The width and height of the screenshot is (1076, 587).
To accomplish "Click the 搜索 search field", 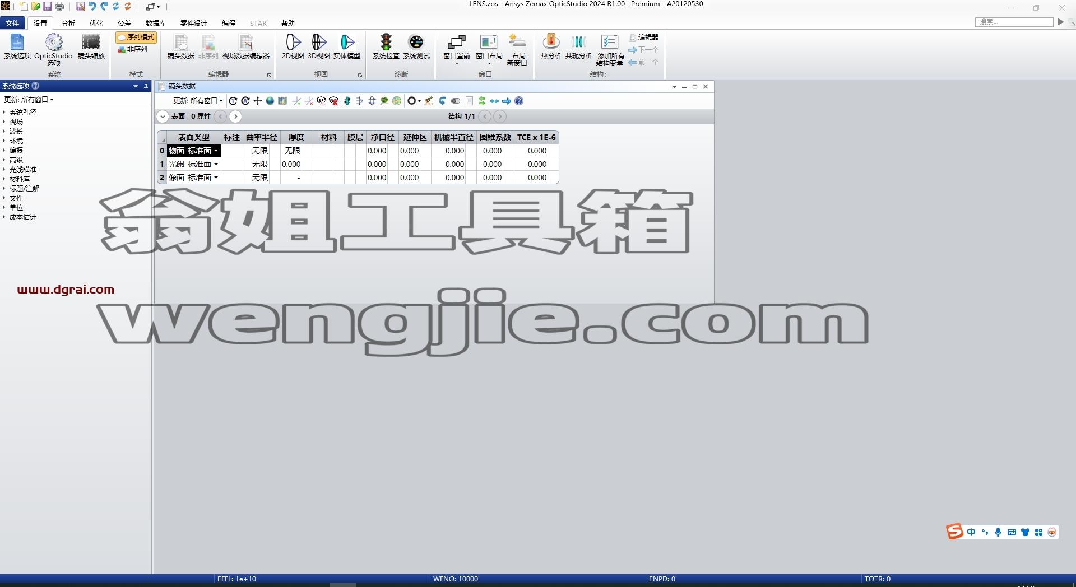I will [x=1014, y=22].
